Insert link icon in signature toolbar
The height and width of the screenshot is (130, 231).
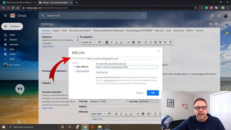[128, 42]
